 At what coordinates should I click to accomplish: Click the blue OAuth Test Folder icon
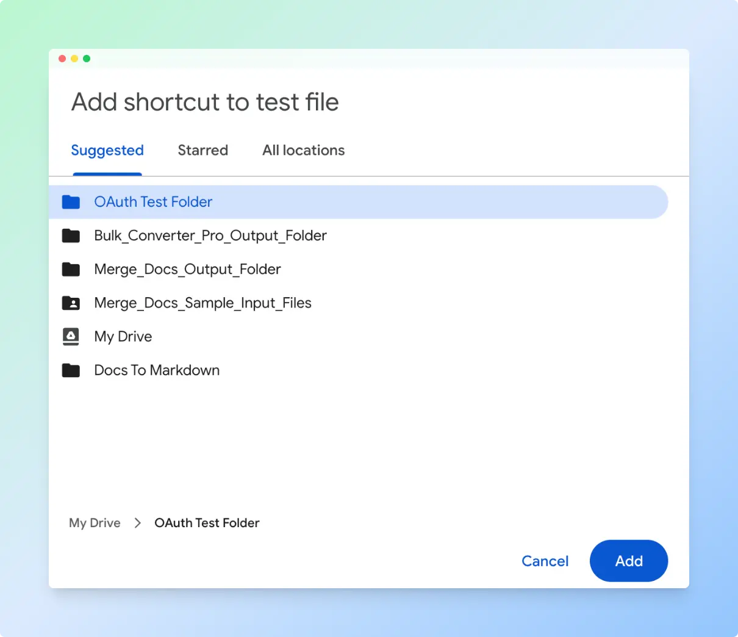pos(71,202)
